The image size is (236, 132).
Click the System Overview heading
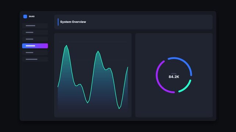(x=73, y=22)
